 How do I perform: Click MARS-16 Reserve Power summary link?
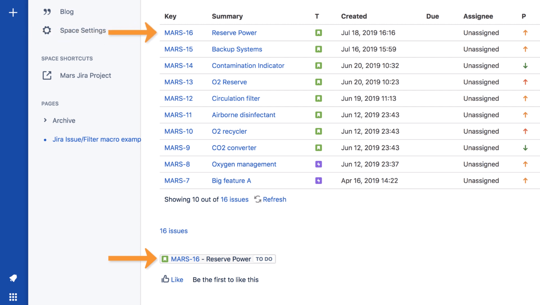[235, 33]
